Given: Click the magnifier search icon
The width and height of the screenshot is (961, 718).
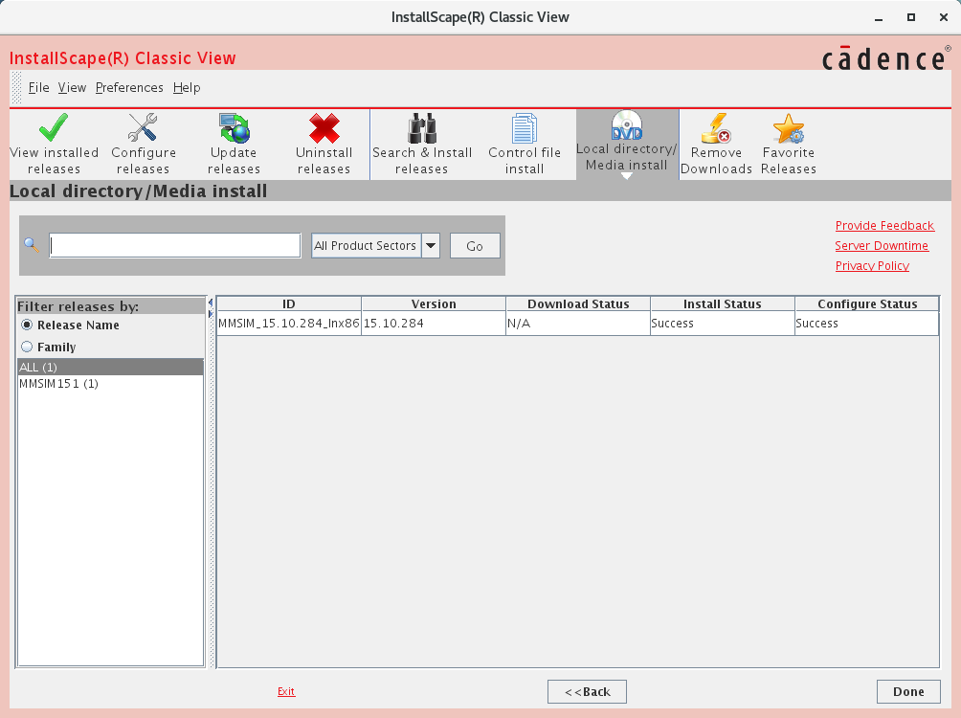Looking at the screenshot, I should coord(32,245).
